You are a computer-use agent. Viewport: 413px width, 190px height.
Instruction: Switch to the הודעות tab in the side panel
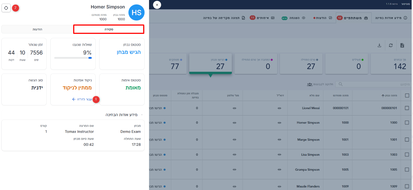[x=37, y=29]
